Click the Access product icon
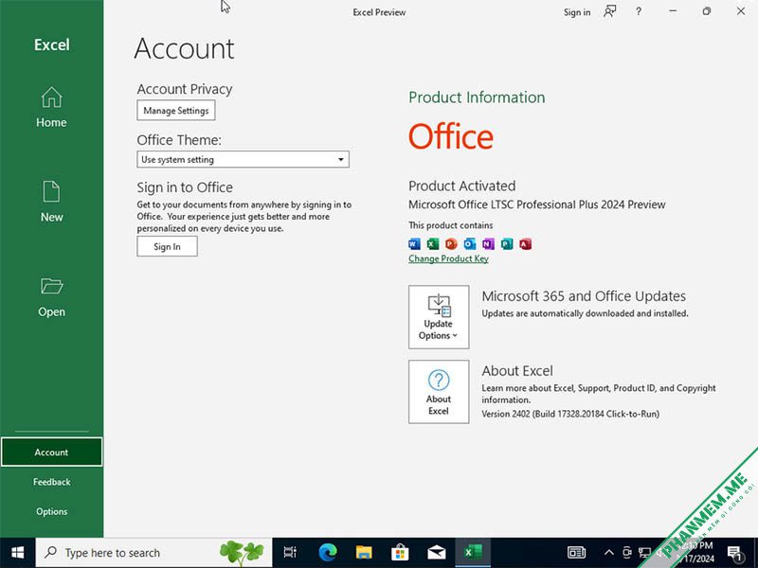758x568 pixels. (526, 244)
